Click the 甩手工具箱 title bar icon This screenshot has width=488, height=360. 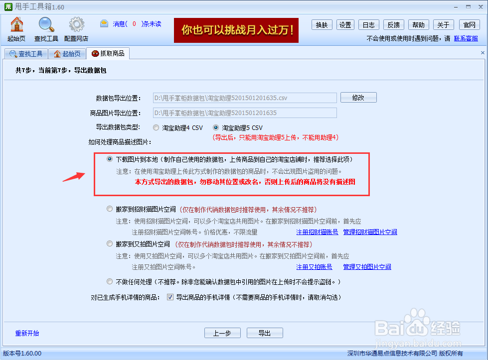tap(7, 6)
